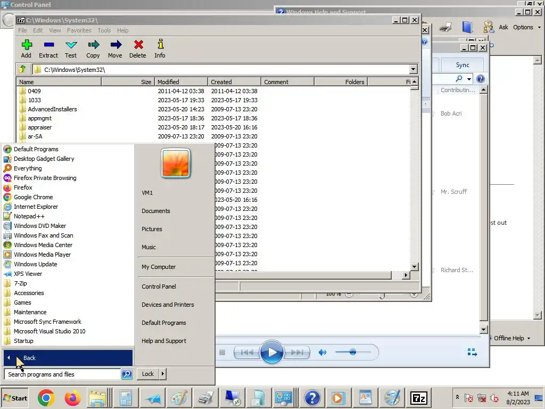
Task: Open Help and Support from Start menu
Action: tap(164, 341)
